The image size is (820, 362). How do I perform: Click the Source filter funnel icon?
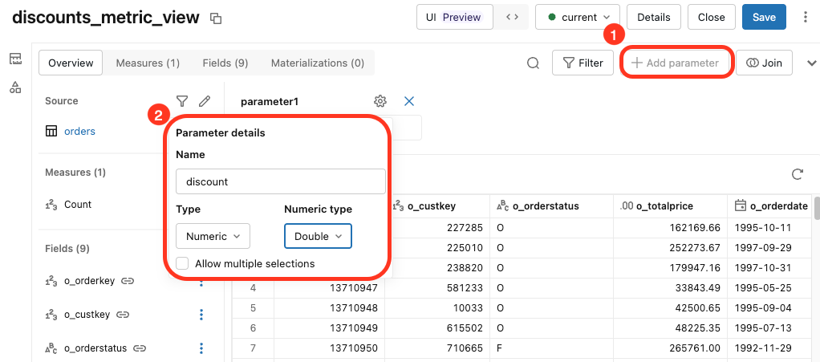[181, 101]
